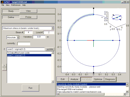Close the CoMeT window

(x=128, y=2)
